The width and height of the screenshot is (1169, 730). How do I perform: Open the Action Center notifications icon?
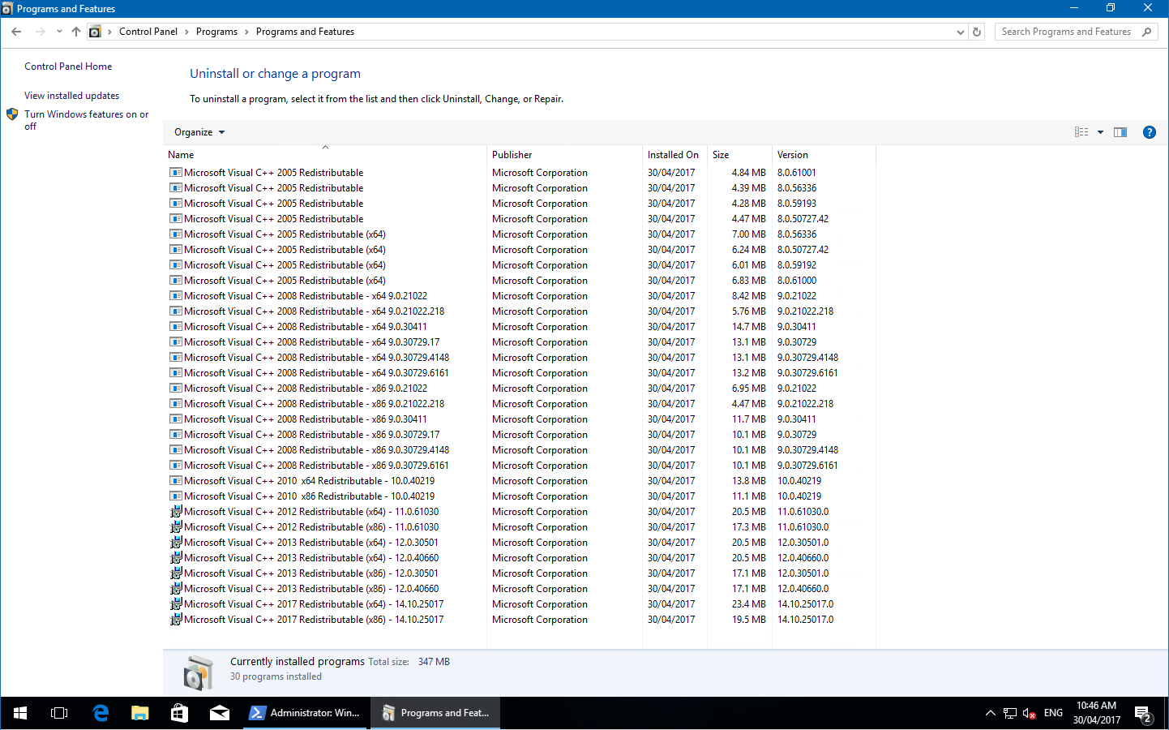[x=1144, y=713]
